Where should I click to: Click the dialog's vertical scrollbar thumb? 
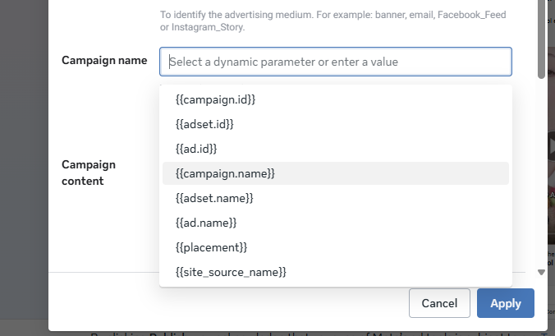(x=541, y=41)
